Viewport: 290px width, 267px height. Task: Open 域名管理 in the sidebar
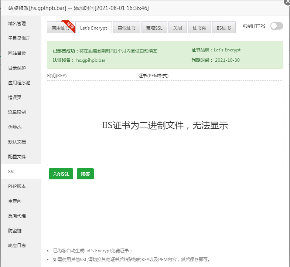[x=21, y=24]
